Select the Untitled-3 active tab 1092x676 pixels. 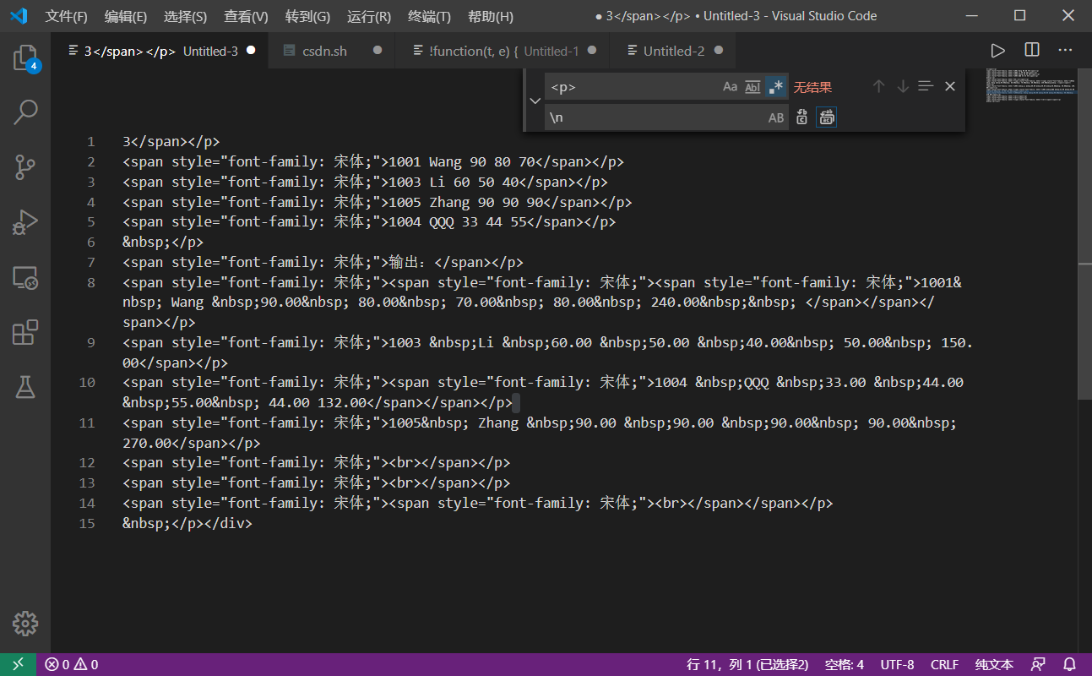[160, 51]
